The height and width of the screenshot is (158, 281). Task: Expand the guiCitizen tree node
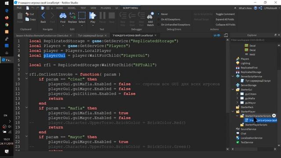[237, 94]
